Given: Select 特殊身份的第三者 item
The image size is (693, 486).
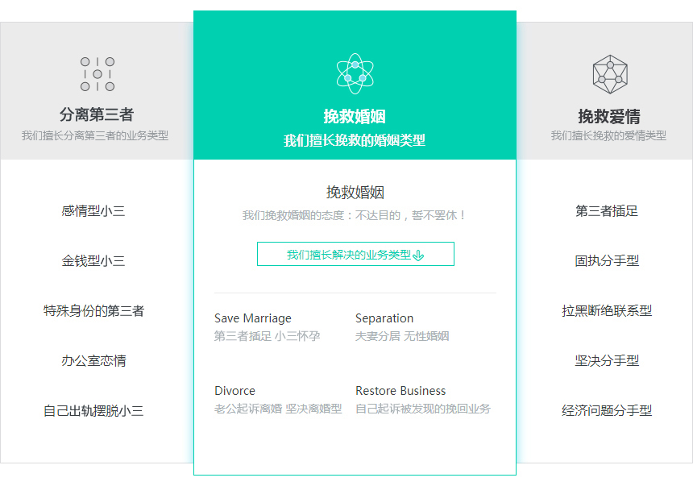Looking at the screenshot, I should point(93,311).
